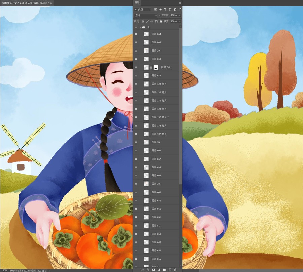Click the fill 100% value field
303x272 pixels.
(174, 21)
